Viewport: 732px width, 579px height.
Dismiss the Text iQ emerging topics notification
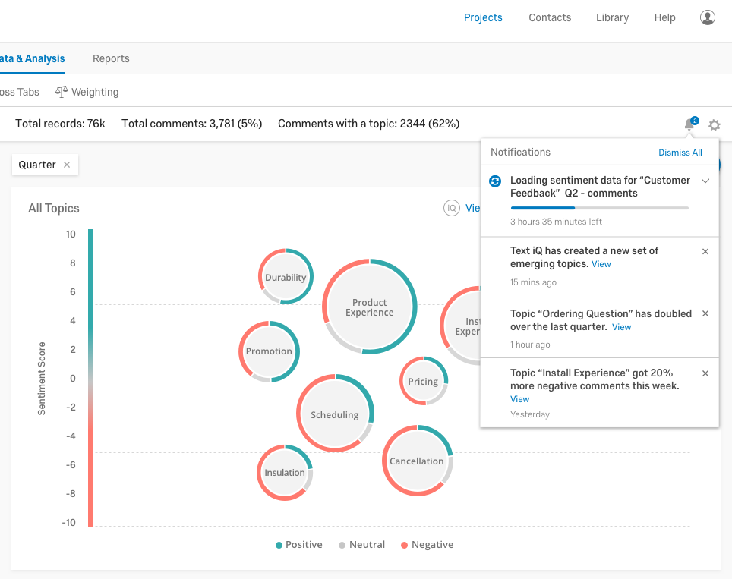pyautogui.click(x=705, y=251)
